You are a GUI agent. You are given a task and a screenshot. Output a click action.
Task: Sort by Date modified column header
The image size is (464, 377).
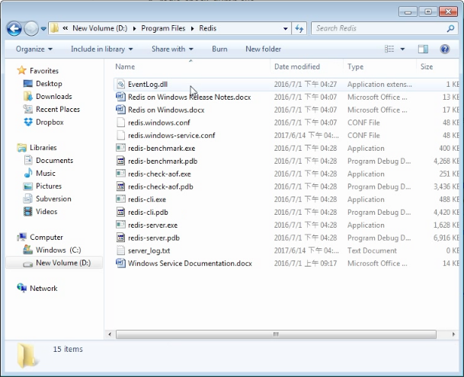click(x=297, y=67)
